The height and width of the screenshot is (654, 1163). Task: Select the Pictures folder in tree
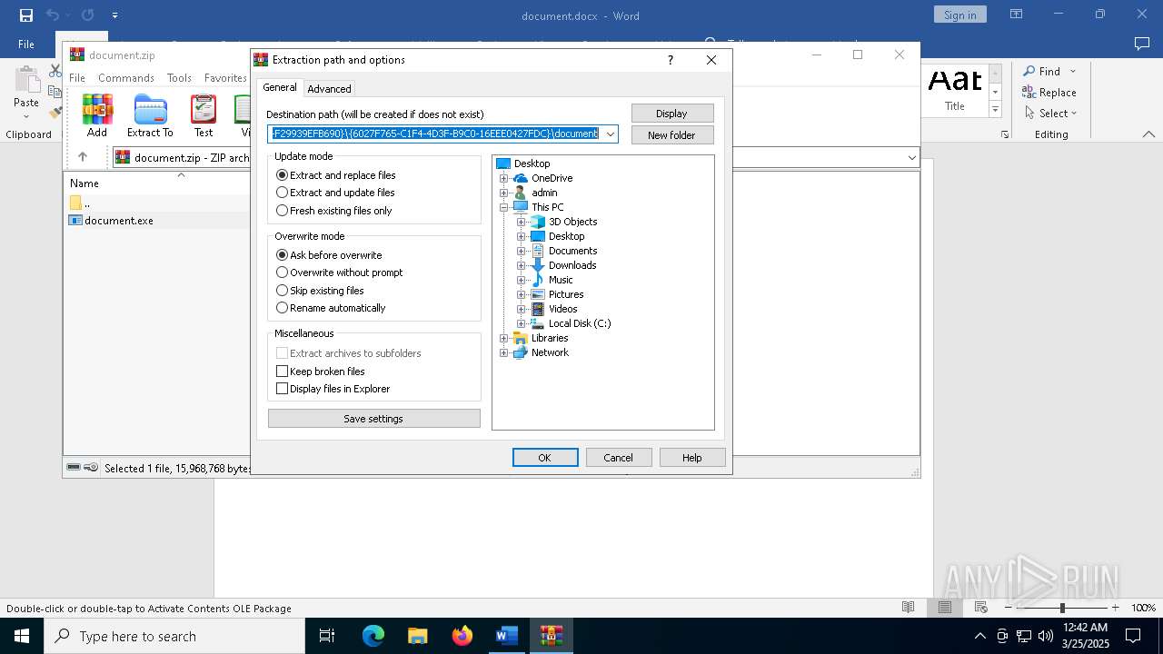[x=566, y=294]
